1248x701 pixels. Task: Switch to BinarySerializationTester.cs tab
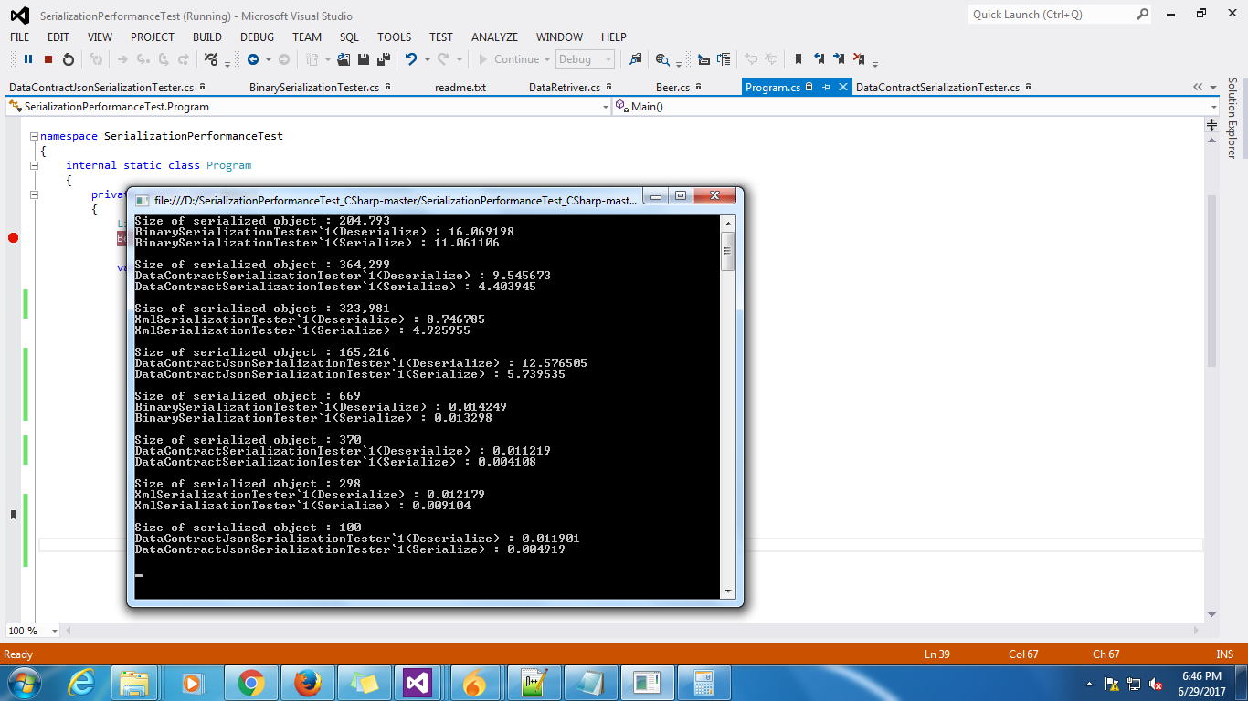coord(314,88)
